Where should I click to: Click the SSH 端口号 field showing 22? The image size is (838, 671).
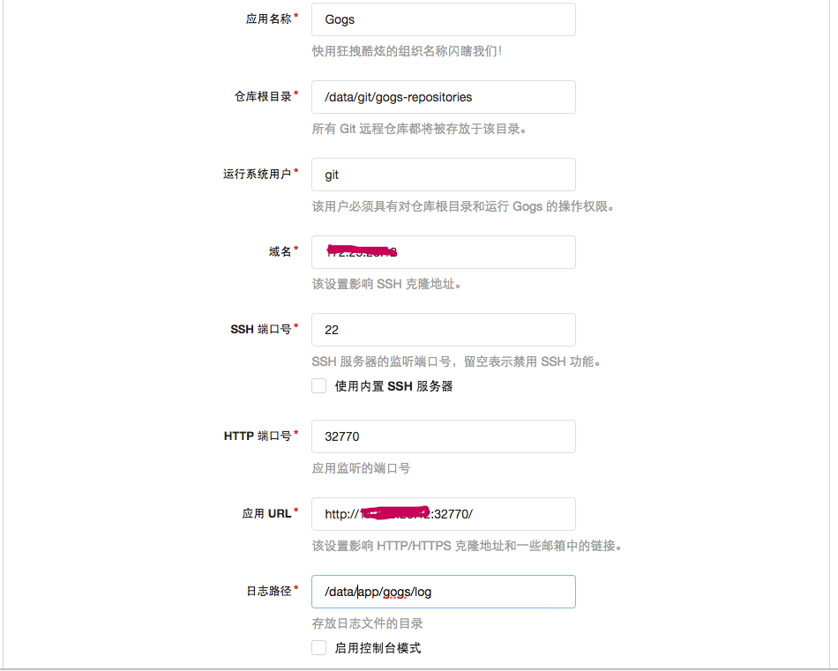[444, 330]
